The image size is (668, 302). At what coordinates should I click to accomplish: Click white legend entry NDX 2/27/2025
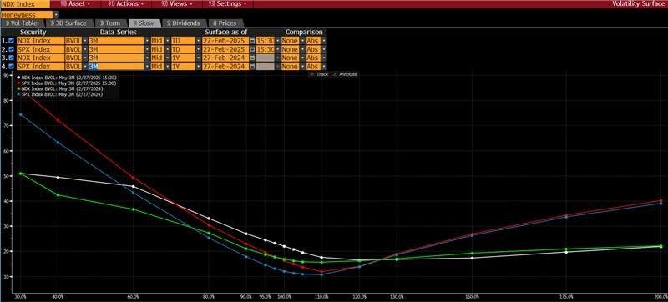[x=67, y=78]
